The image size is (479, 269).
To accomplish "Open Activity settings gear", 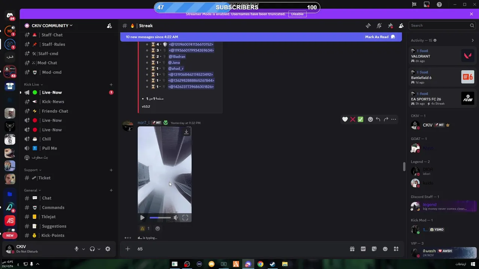I will [x=435, y=40].
